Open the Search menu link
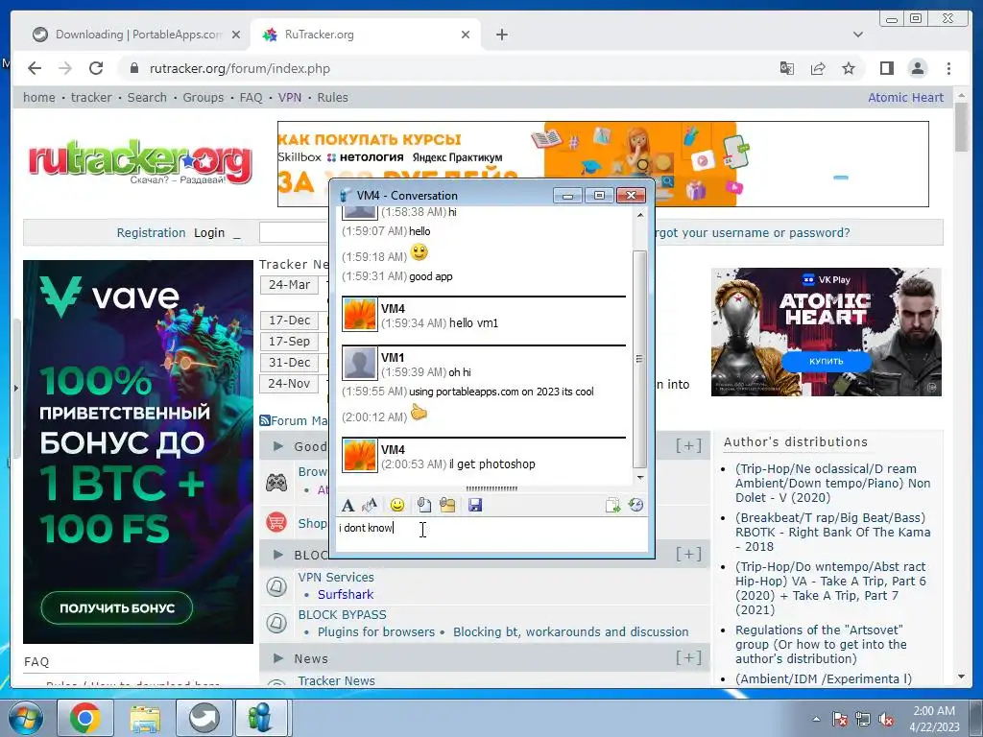This screenshot has width=983, height=737. [147, 97]
